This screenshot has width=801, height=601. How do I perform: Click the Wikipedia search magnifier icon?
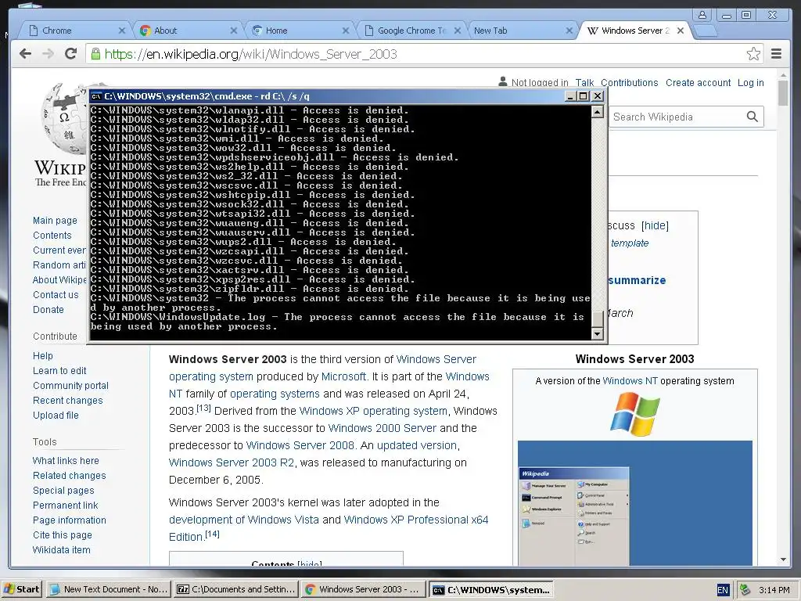(x=752, y=117)
